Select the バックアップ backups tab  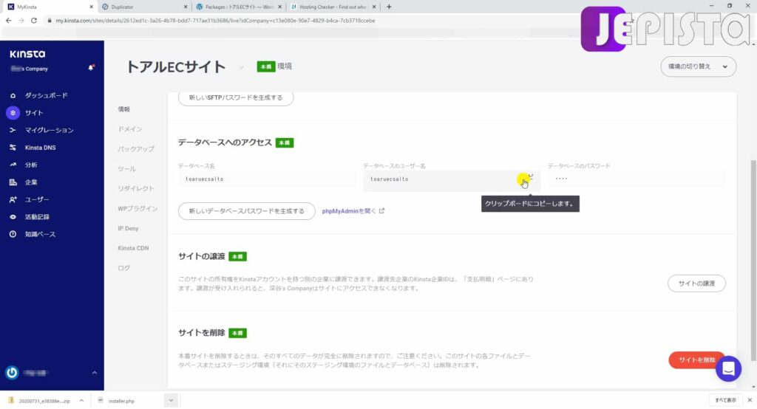click(x=136, y=149)
